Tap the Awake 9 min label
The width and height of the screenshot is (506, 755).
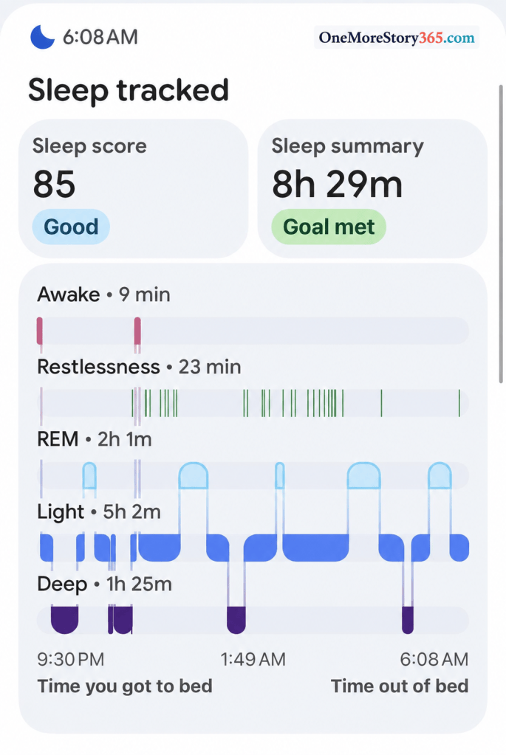pos(103,294)
